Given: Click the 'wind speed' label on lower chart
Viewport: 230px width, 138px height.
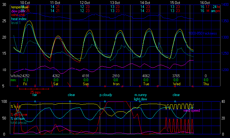Looking at the screenshot, I should pyautogui.click(x=191, y=110).
